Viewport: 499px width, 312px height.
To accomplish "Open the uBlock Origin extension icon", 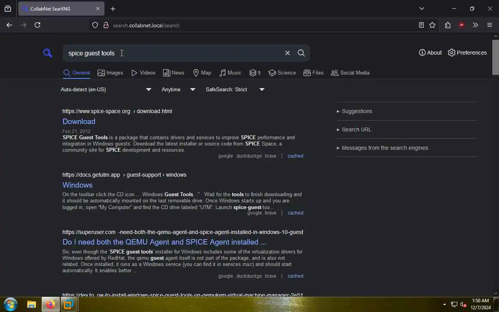I will 462,25.
